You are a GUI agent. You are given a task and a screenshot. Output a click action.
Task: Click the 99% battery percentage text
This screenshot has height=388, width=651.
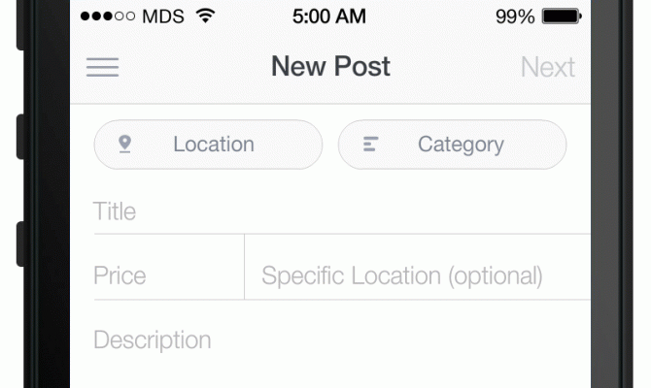click(x=515, y=16)
